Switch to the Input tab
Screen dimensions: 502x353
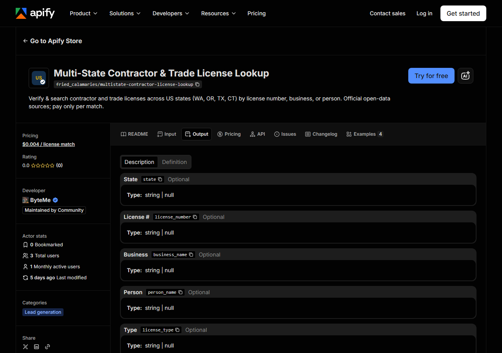click(x=167, y=134)
